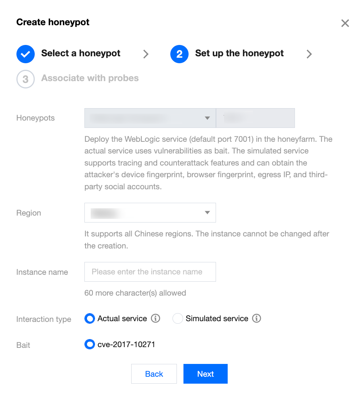The width and height of the screenshot is (364, 399).
Task: Click info icon next to Simulated service
Action: (257, 319)
